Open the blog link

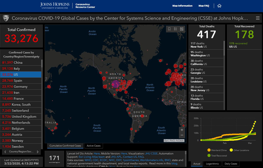coord(174,163)
